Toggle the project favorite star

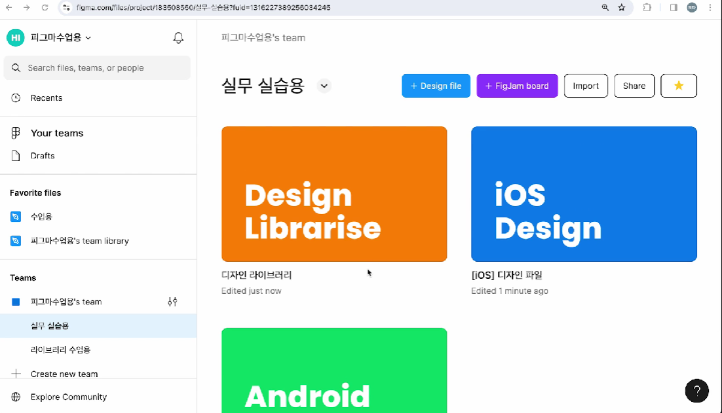pos(679,86)
